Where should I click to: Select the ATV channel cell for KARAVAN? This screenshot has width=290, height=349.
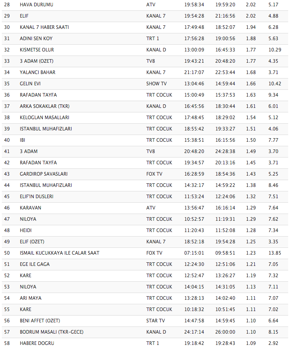click(151, 208)
